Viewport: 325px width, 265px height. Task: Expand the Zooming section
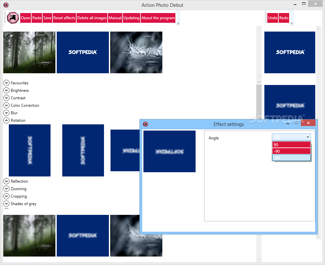pyautogui.click(x=7, y=188)
